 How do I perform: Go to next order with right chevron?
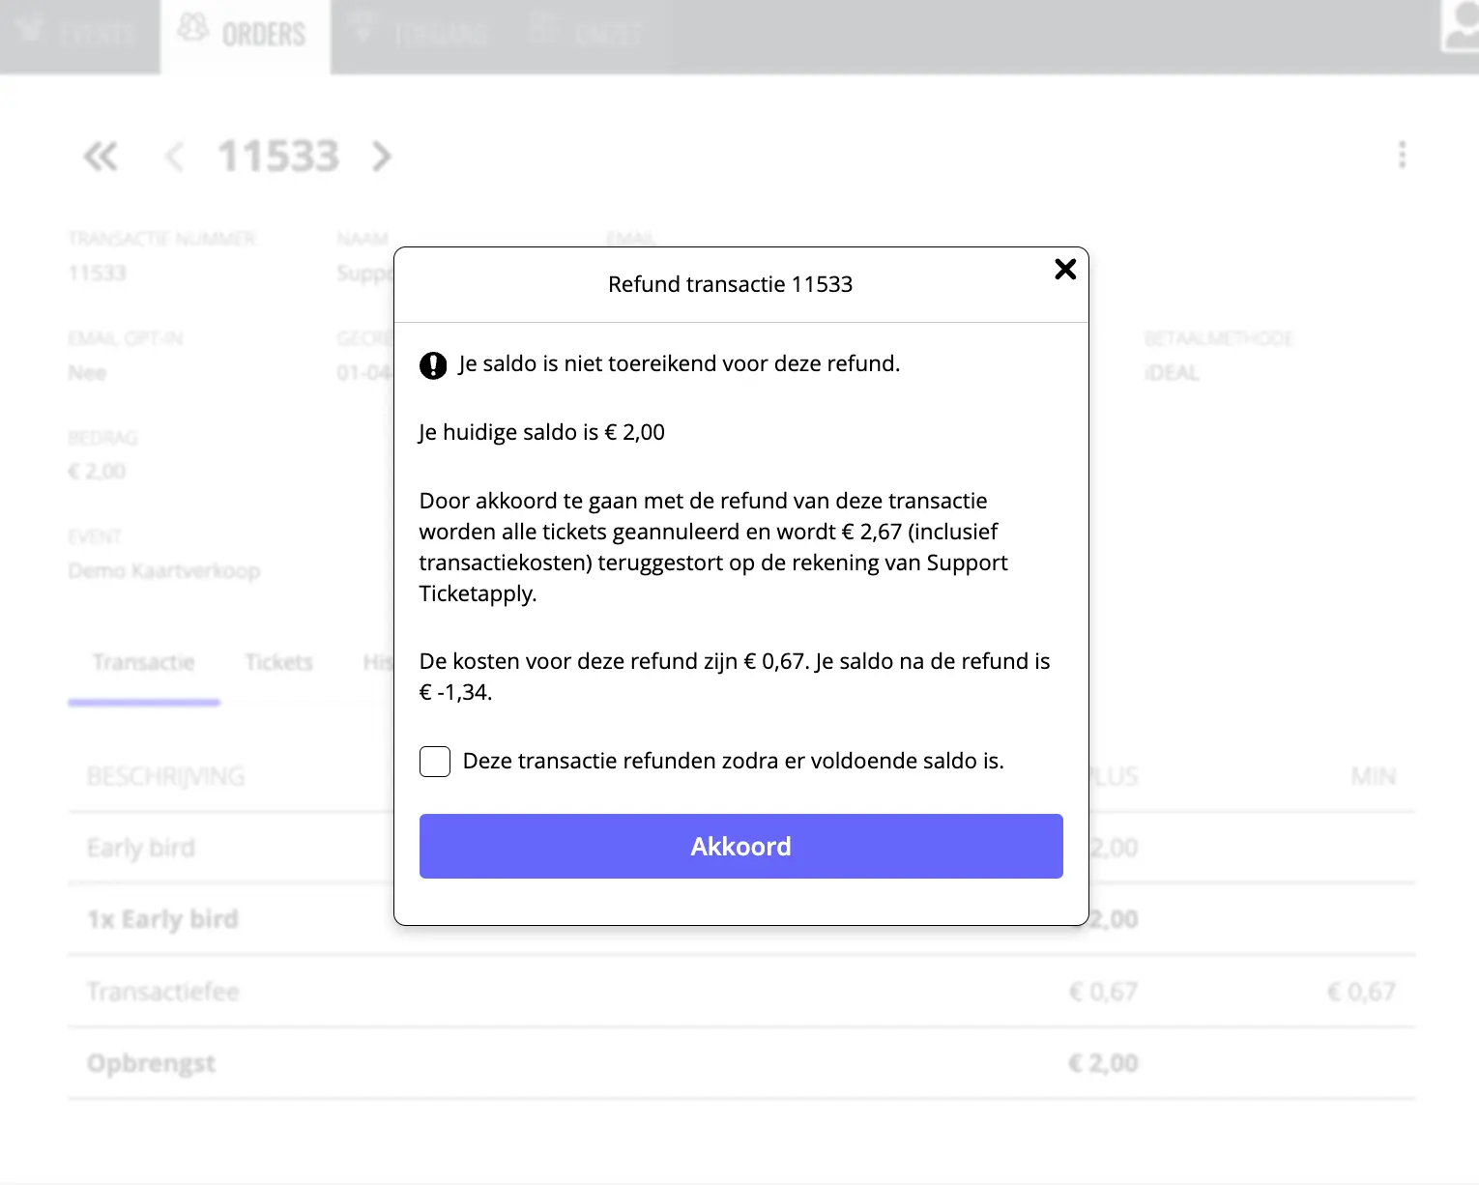382,157
